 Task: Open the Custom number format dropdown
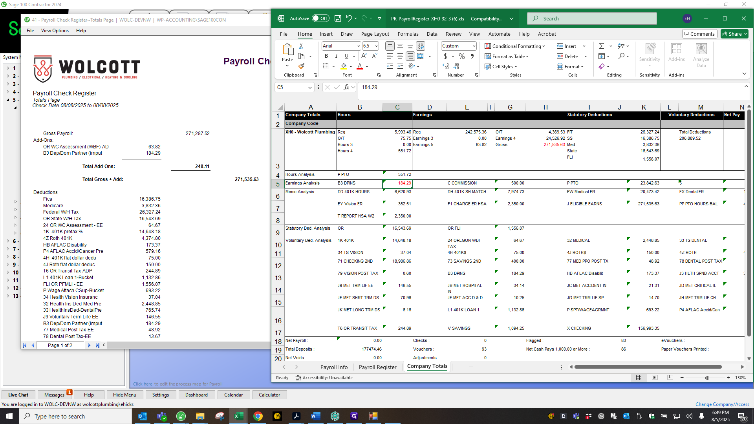(x=474, y=46)
